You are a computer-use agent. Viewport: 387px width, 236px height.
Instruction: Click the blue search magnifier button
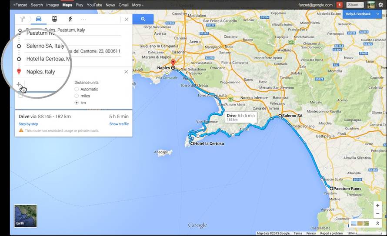coord(143,19)
